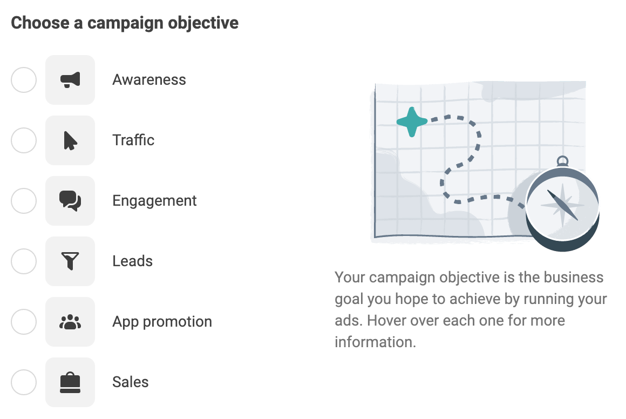
Task: Click the Leads objective label
Action: (133, 261)
